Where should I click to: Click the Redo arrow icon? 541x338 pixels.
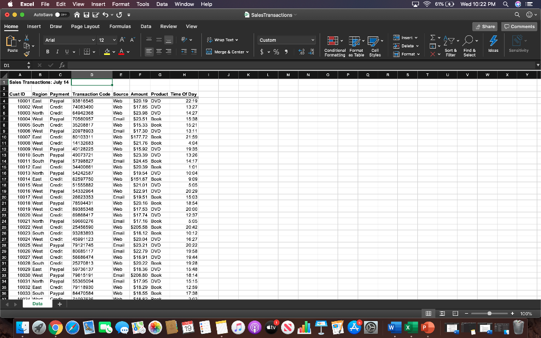click(x=119, y=15)
